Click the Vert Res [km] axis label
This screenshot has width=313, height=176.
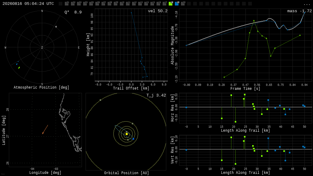coord(172,150)
